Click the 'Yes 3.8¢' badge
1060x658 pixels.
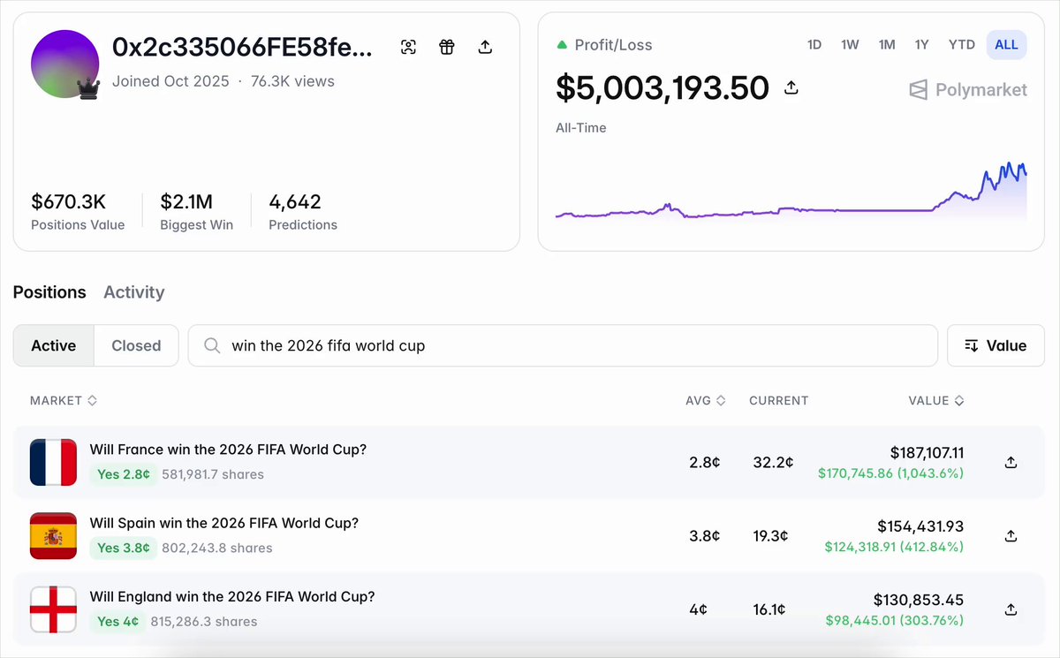click(x=124, y=548)
